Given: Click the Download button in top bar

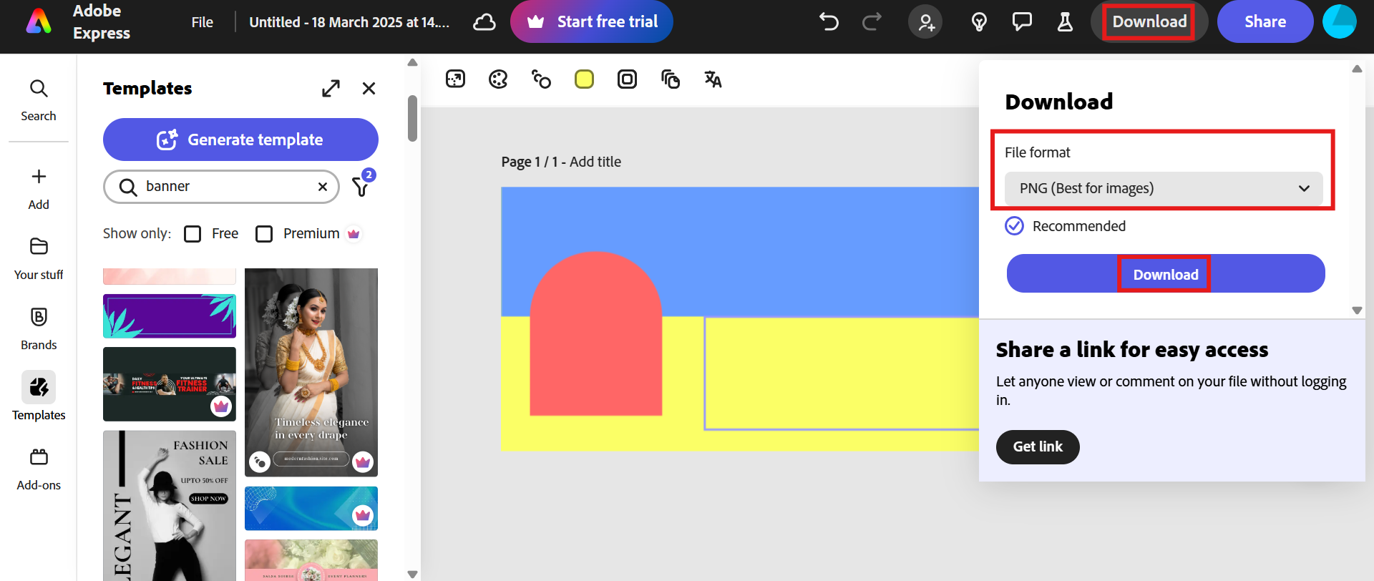Looking at the screenshot, I should point(1149,21).
